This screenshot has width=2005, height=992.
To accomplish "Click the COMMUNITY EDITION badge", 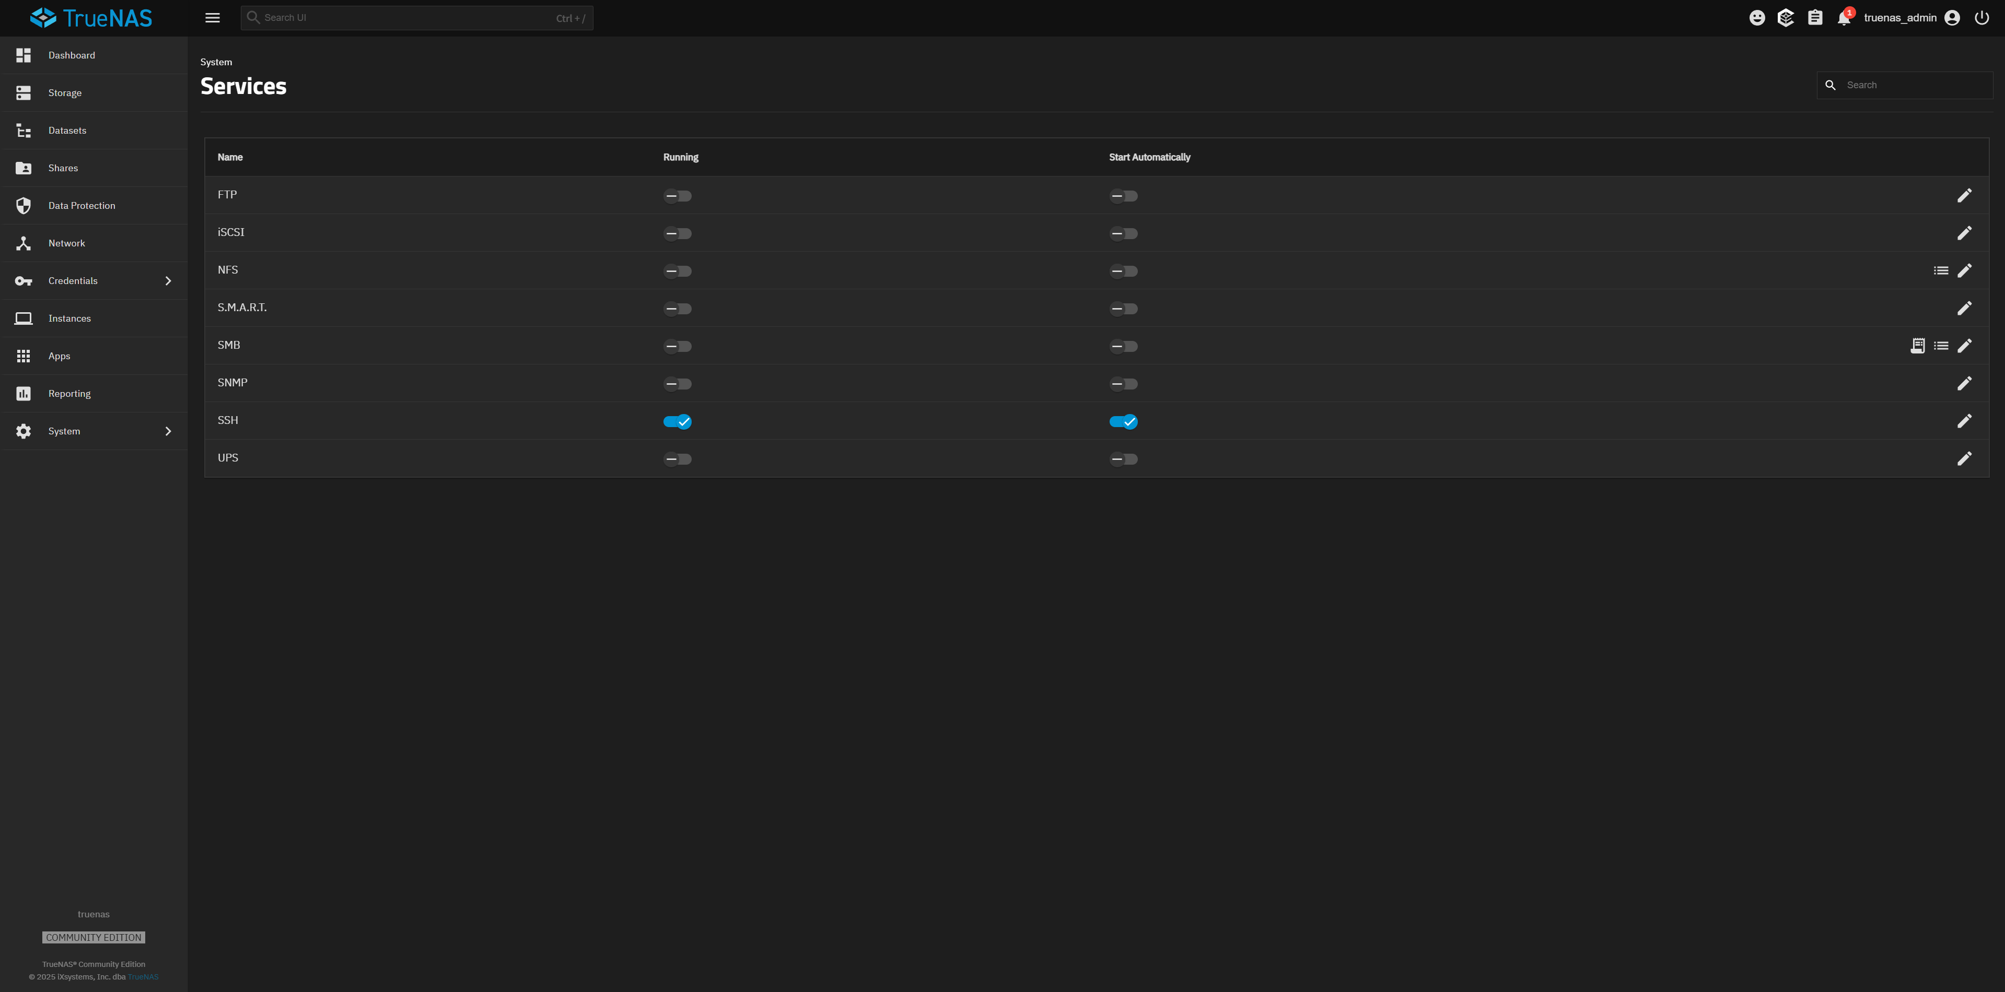I will pyautogui.click(x=94, y=938).
